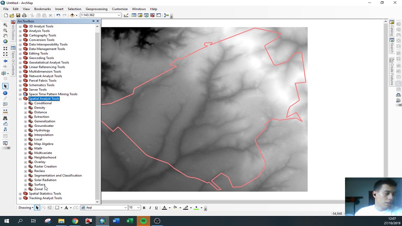Open the Geoprocessing menu
Screen dimensions: 402x226
(x=96, y=9)
